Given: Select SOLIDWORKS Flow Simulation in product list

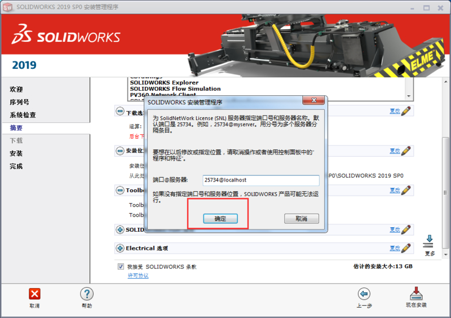Looking at the screenshot, I should pos(175,89).
